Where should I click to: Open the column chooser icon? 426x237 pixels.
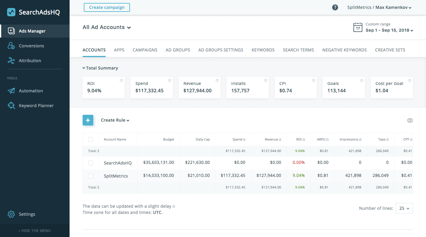(410, 120)
